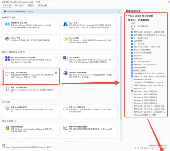170x151 pixels.
Task: Uncheck the IntelliCode component
Action: [132, 59]
